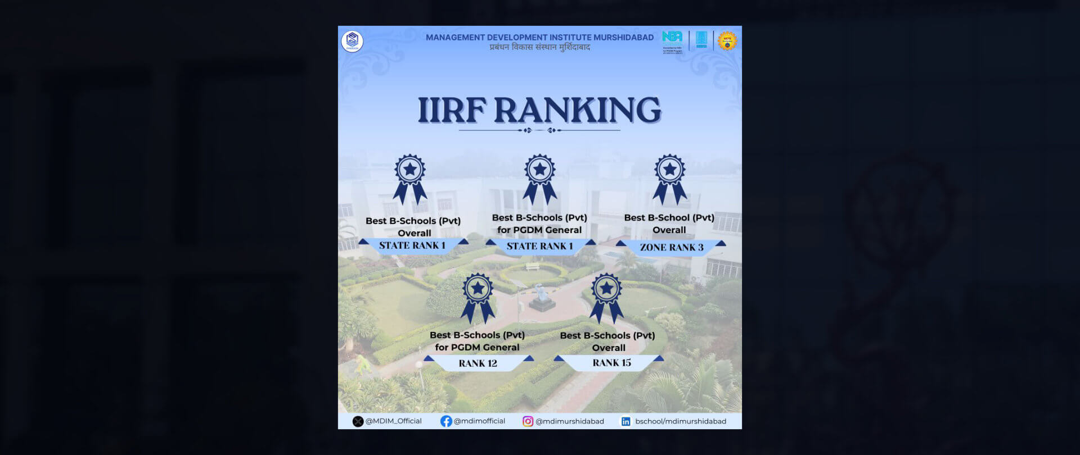Click the medal icon above Zone Rank 3
Image resolution: width=1080 pixels, height=455 pixels.
(x=670, y=179)
